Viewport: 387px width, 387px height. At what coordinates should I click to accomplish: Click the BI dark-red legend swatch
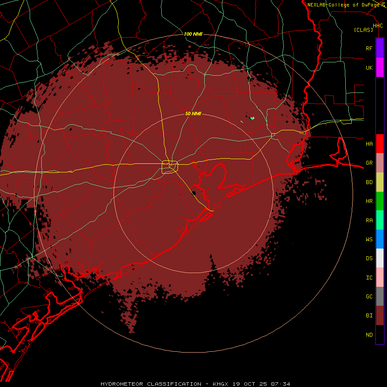(x=380, y=316)
